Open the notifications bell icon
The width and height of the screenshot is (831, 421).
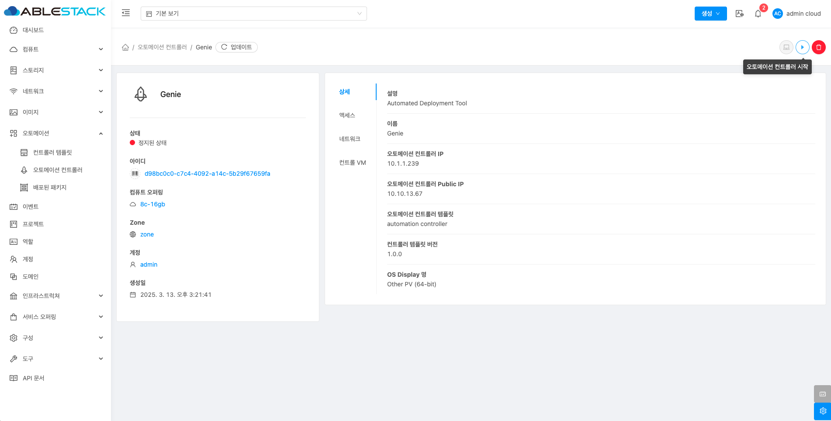(x=758, y=14)
